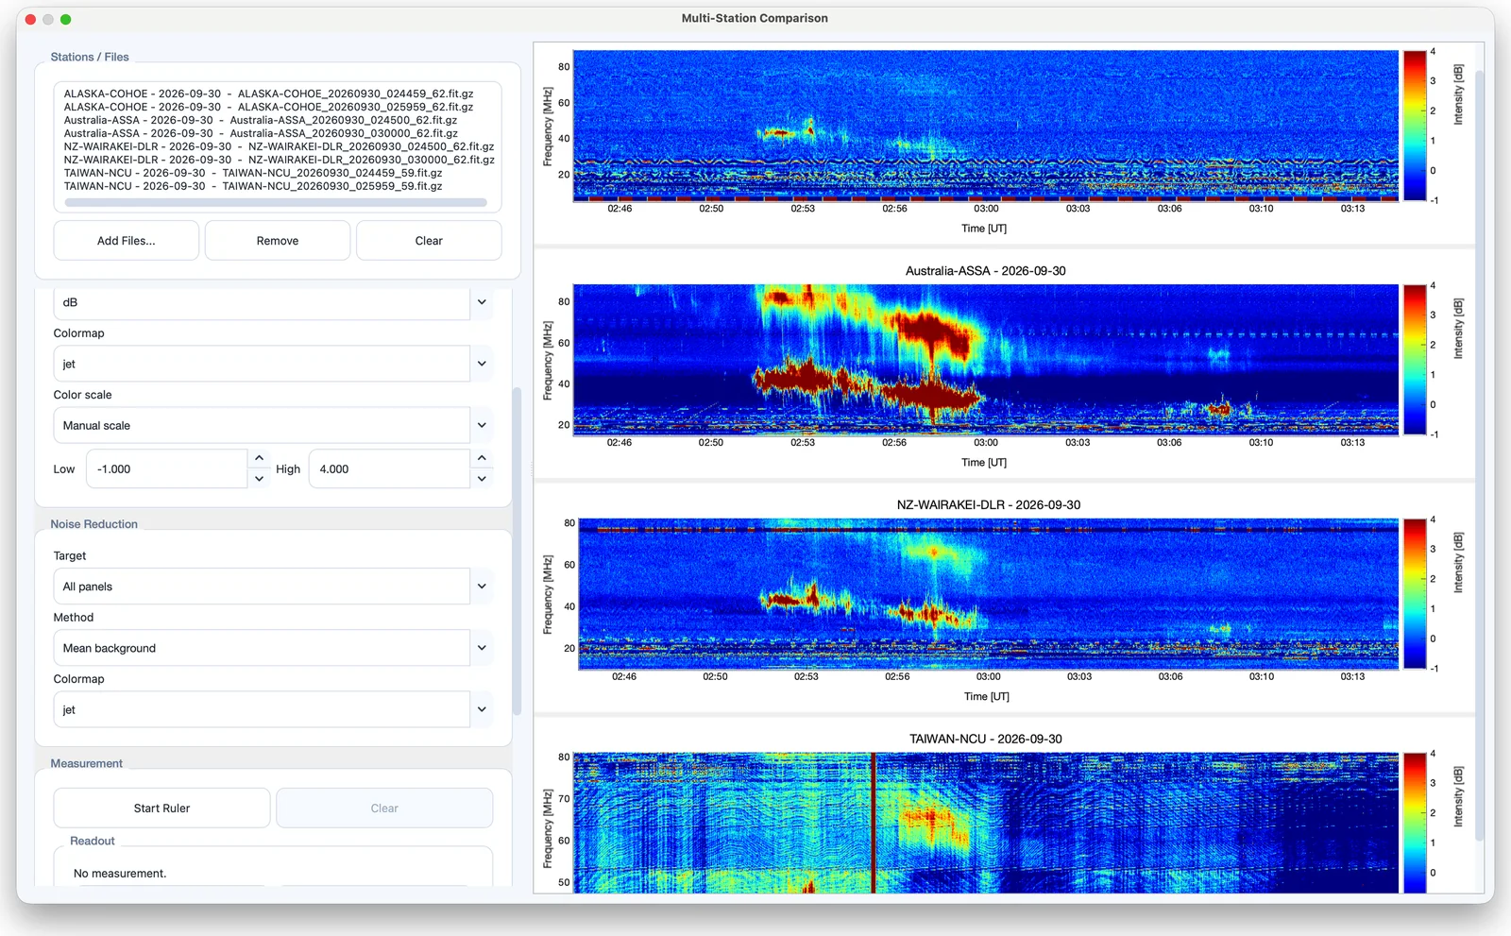This screenshot has width=1511, height=936.
Task: Click the Clear button below the file list
Action: 429,241
